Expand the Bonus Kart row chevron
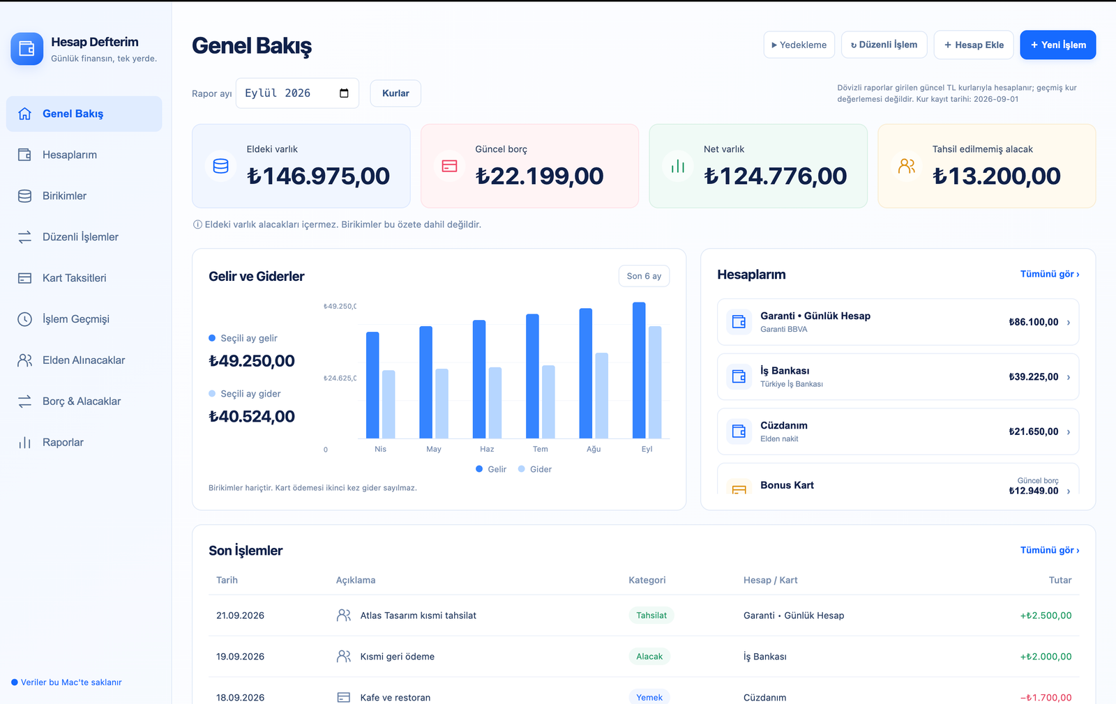This screenshot has height=704, width=1116. click(x=1069, y=491)
